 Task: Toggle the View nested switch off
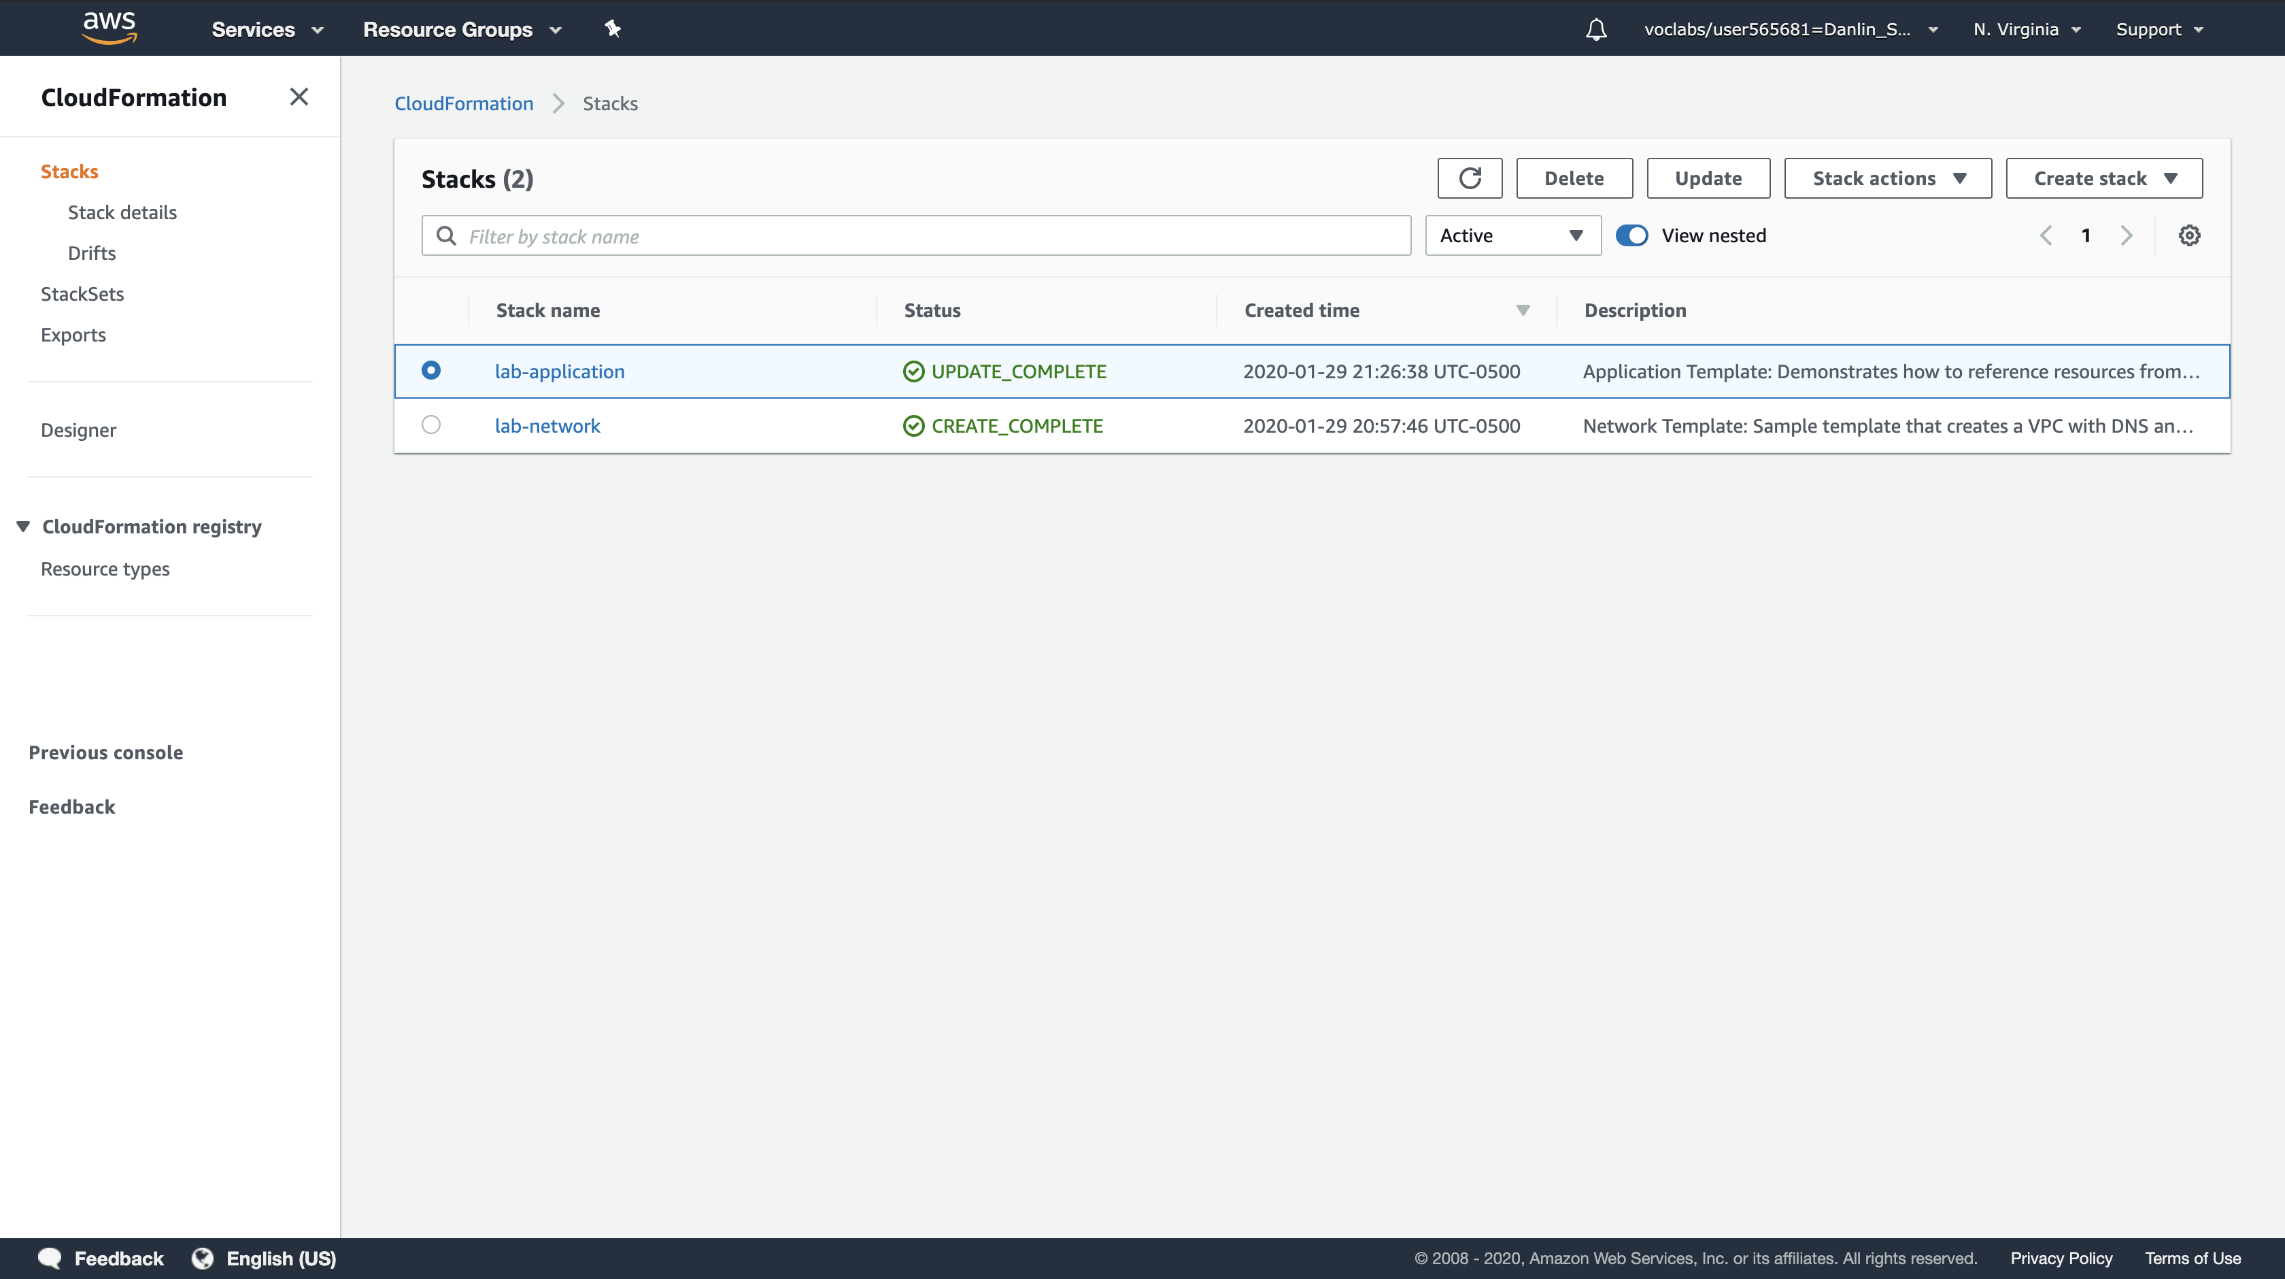click(1631, 235)
